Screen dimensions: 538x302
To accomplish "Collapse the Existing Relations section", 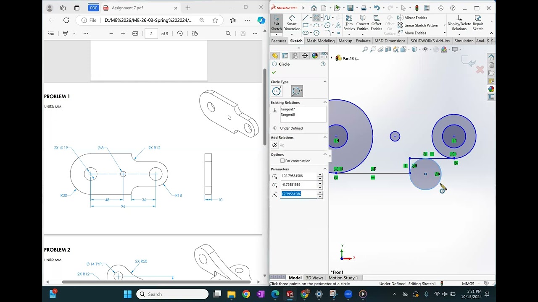I will [325, 102].
